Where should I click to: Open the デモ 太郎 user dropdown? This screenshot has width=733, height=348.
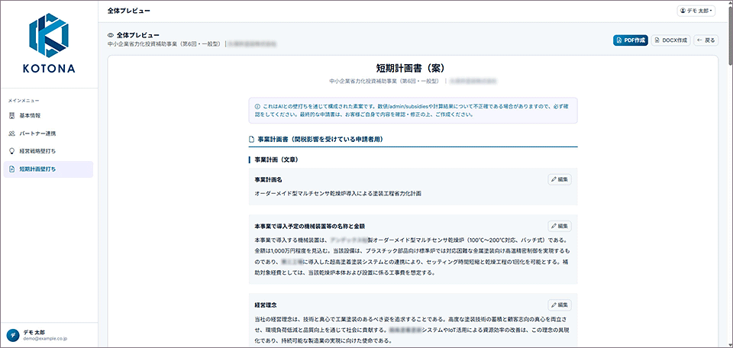696,11
